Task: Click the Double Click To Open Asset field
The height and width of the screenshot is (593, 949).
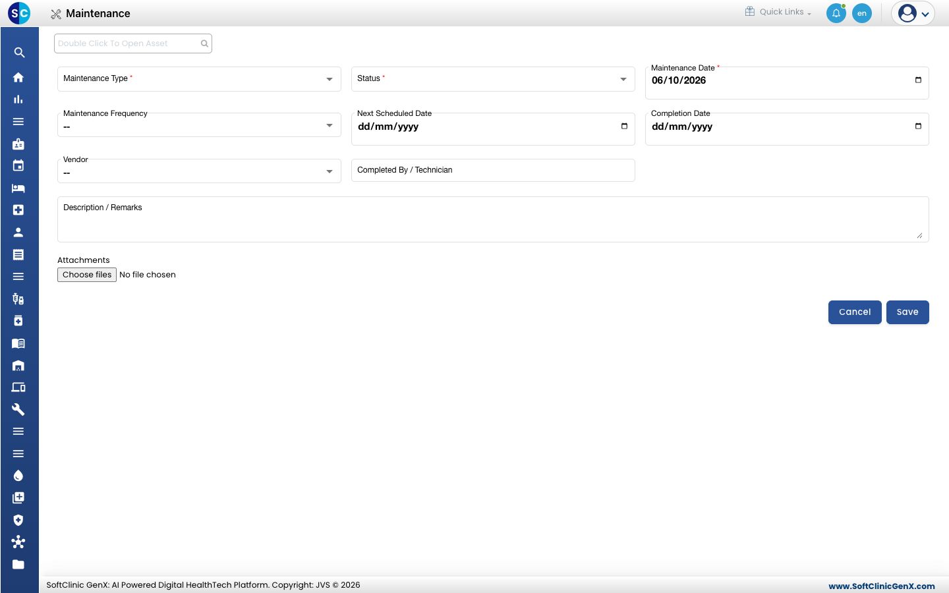Action: (x=132, y=43)
